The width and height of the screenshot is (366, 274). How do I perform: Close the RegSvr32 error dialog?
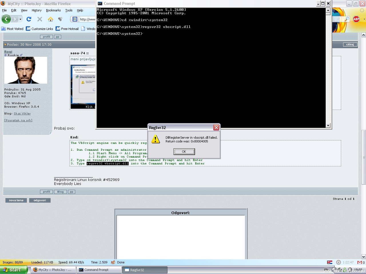click(x=216, y=128)
